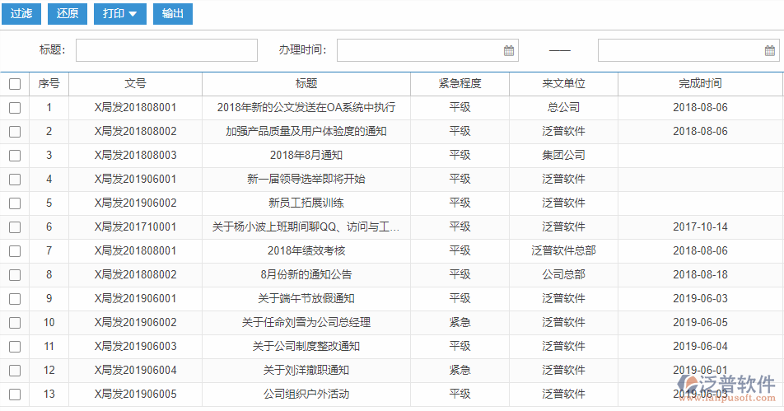Expand the 打印 print dropdown
Viewport: 784px width, 411px height.
[x=119, y=13]
